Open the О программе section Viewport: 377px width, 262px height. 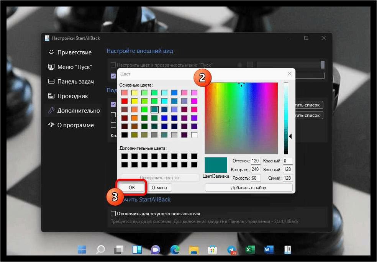coord(71,125)
